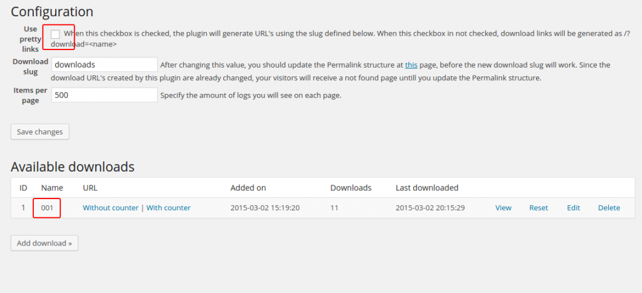Screen dimensions: 642x293
Task: Click the Name column header
Action: coord(51,188)
